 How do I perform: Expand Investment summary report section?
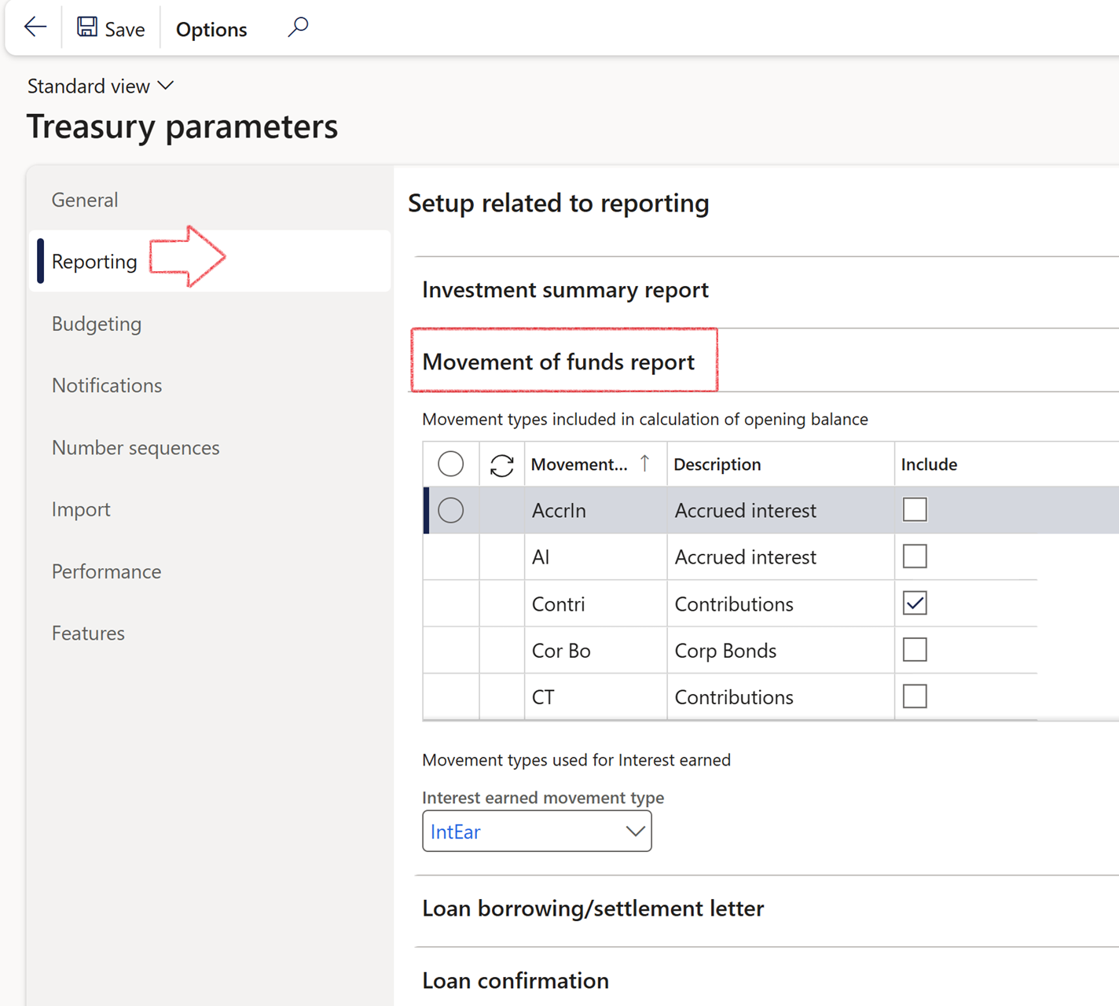tap(565, 290)
